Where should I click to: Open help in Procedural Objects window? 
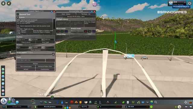(x=52, y=12)
